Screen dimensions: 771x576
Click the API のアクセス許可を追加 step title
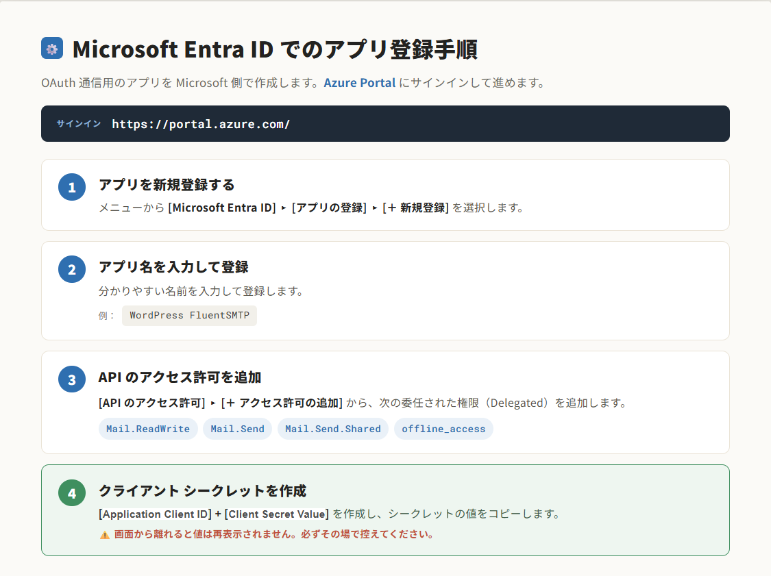[180, 377]
